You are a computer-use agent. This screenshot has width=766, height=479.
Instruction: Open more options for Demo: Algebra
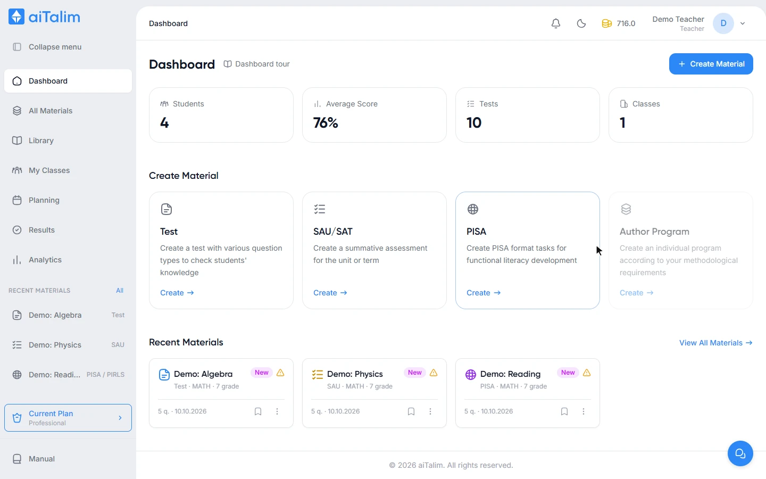pyautogui.click(x=277, y=411)
